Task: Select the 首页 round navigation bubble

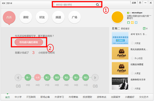Action: click(9, 17)
